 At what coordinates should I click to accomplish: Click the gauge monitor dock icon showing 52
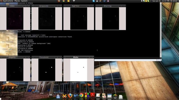pos(115,96)
